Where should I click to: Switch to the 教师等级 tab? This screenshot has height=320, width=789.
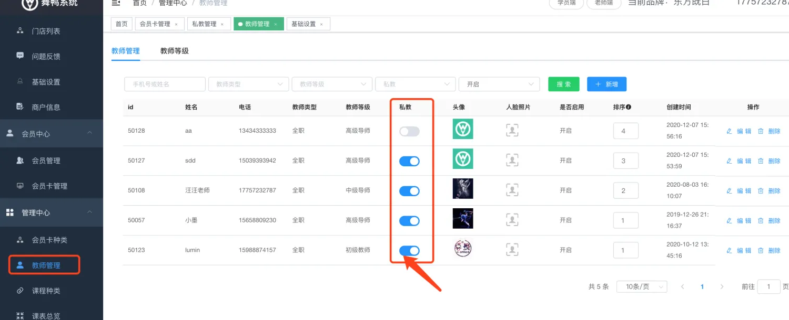(174, 51)
